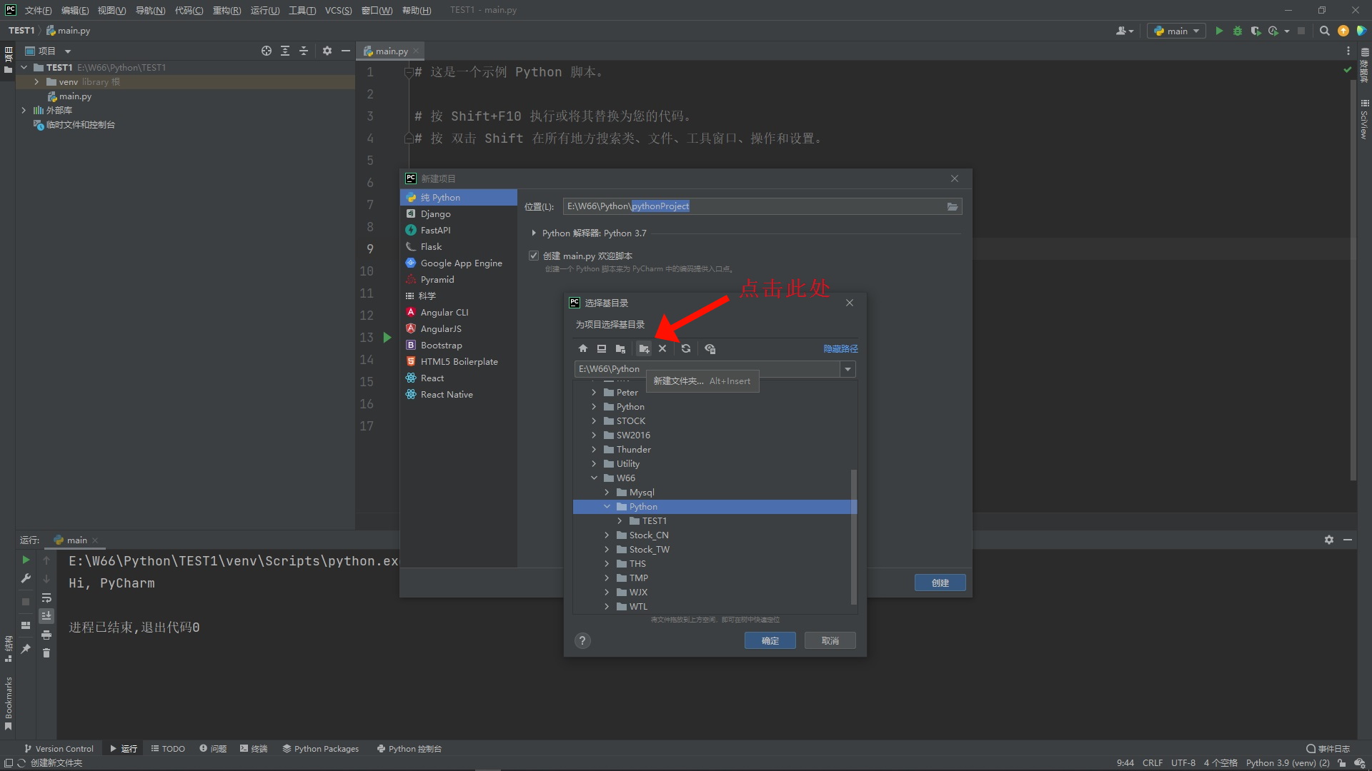The image size is (1372, 771).
Task: Cancel the directory chooser dialog
Action: 830,640
